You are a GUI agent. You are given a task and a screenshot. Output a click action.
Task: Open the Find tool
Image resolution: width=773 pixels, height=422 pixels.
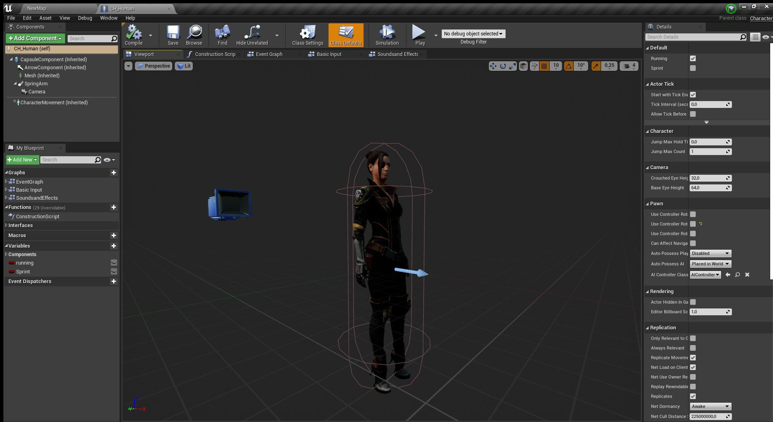222,35
